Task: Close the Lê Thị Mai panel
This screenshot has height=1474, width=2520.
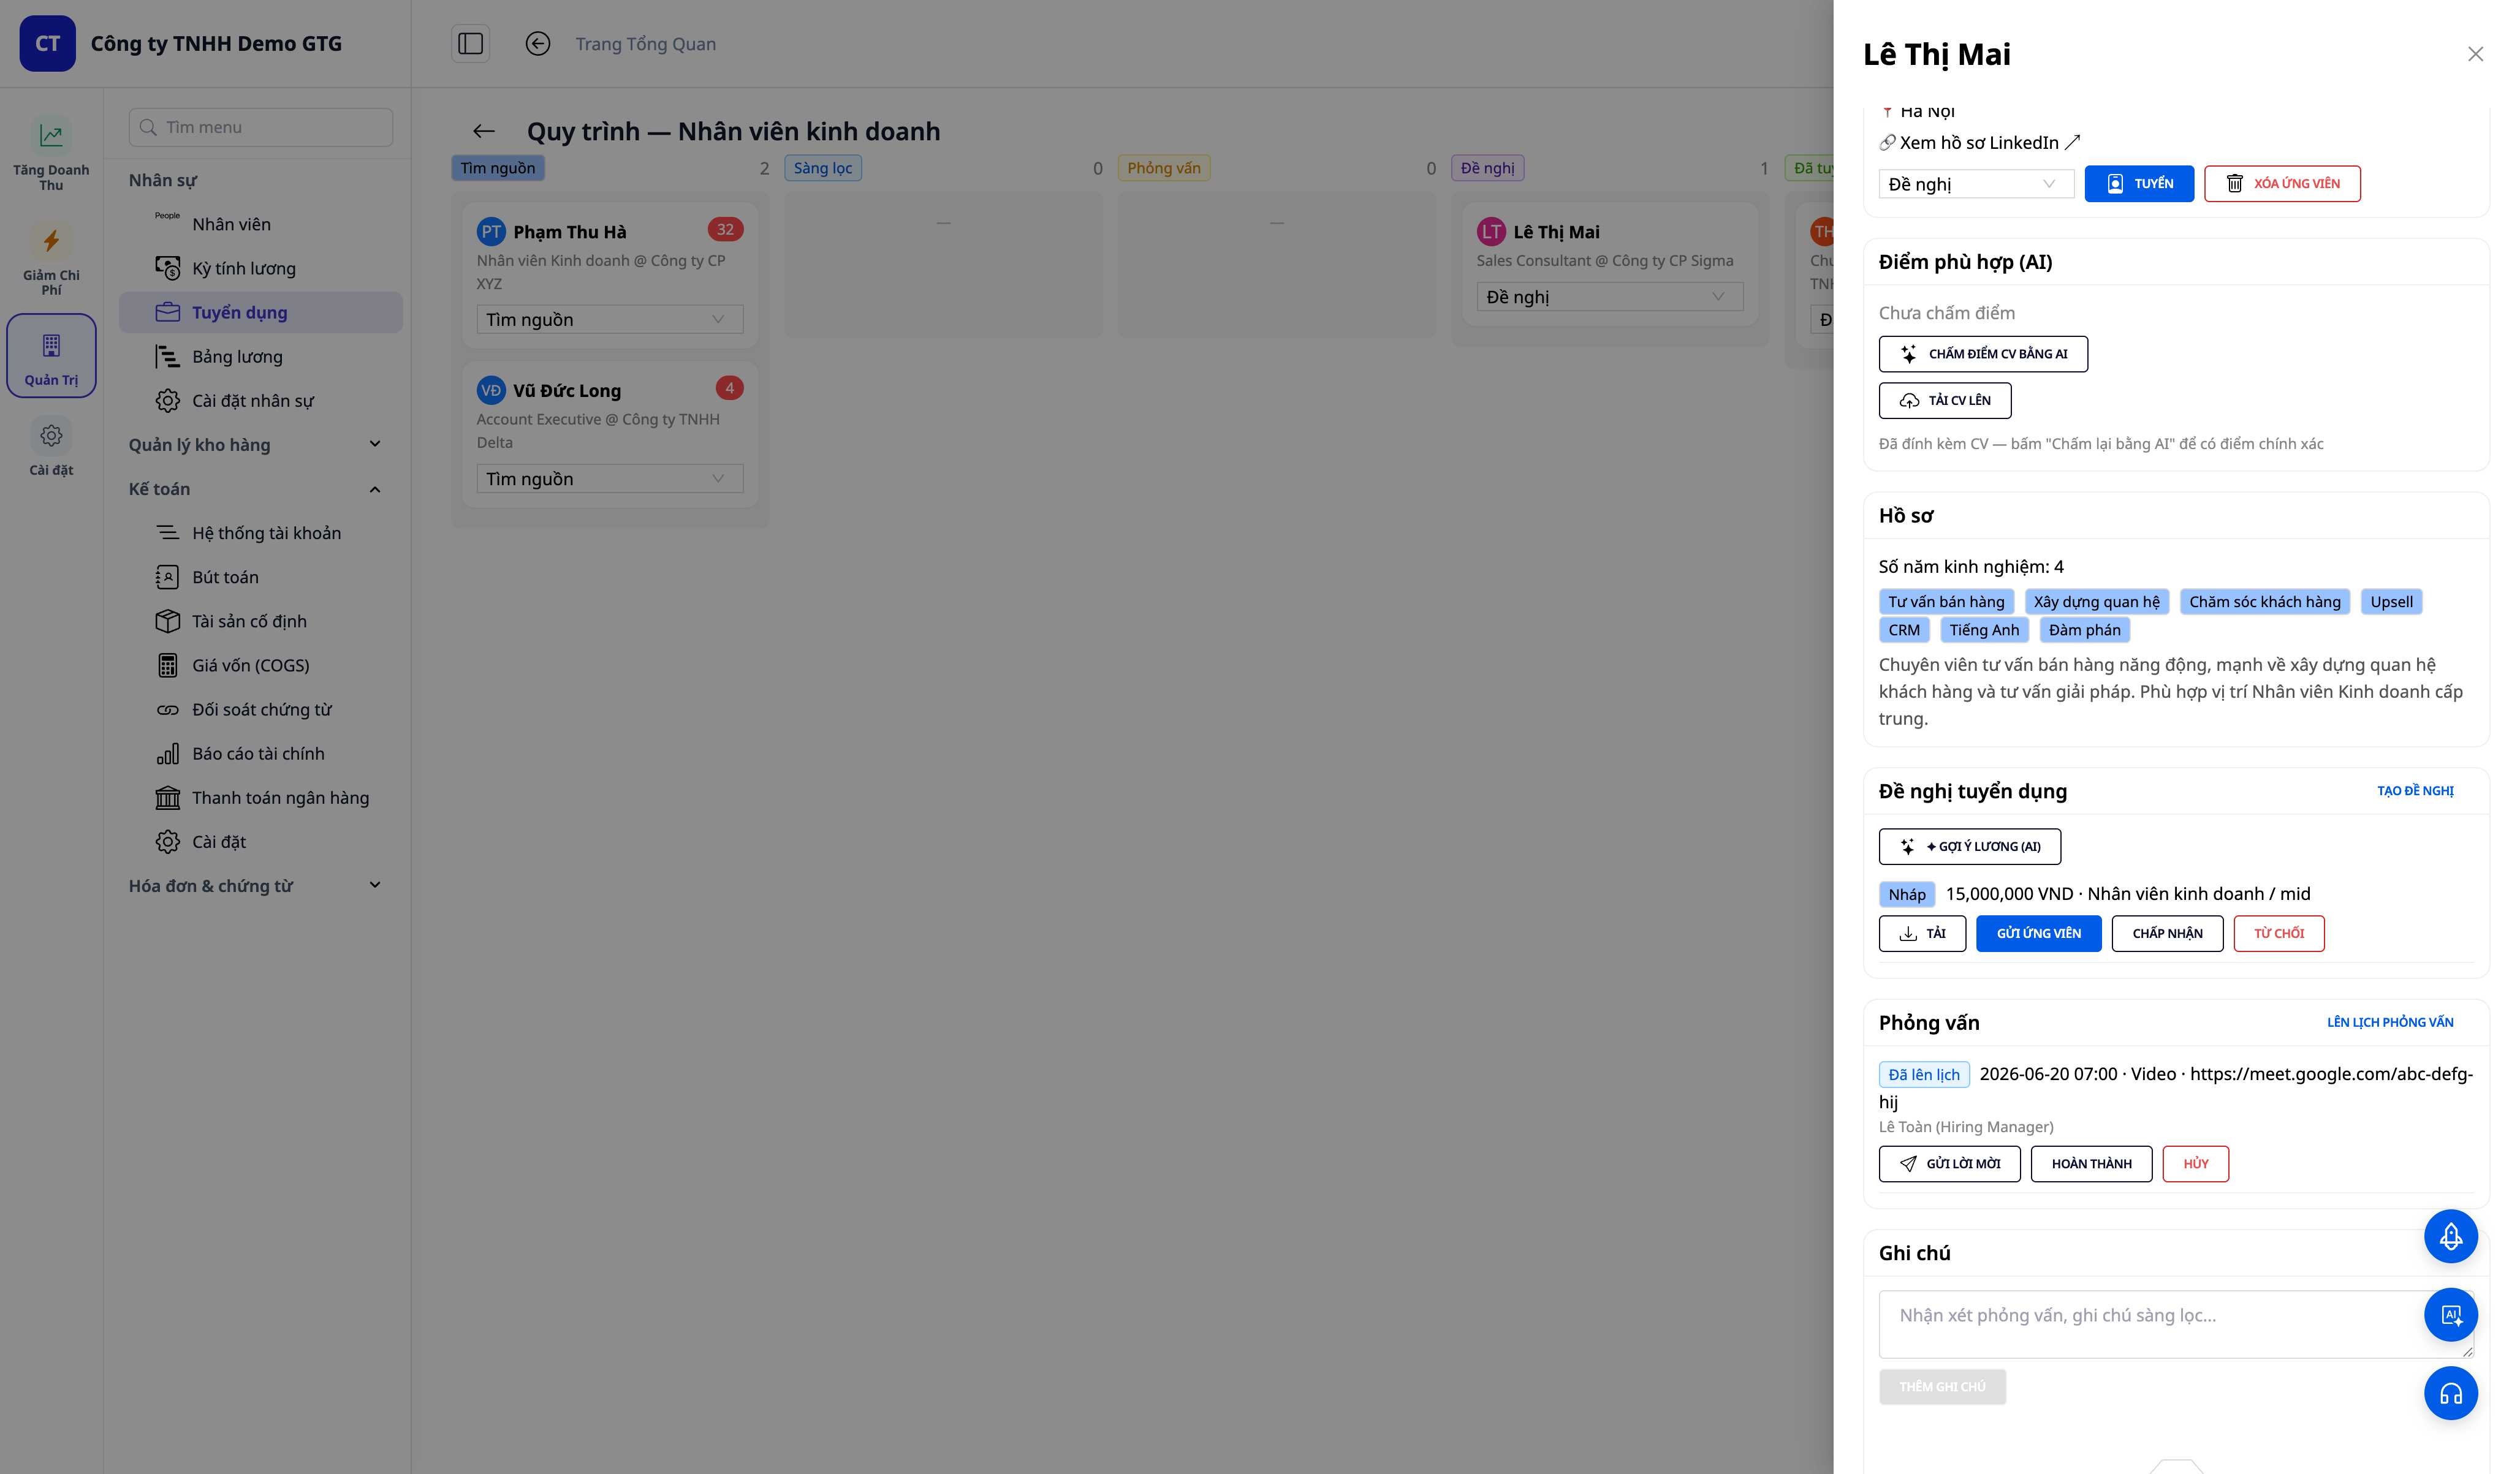Action: coord(2475,54)
